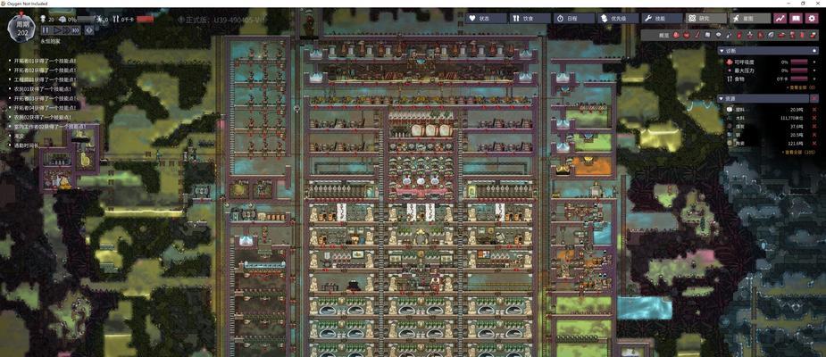
Task: Open the 优先级 priorities screen
Action: click(617, 18)
